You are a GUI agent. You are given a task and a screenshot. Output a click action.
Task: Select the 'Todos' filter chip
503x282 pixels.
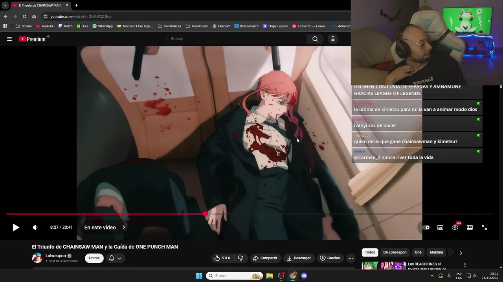pos(370,253)
